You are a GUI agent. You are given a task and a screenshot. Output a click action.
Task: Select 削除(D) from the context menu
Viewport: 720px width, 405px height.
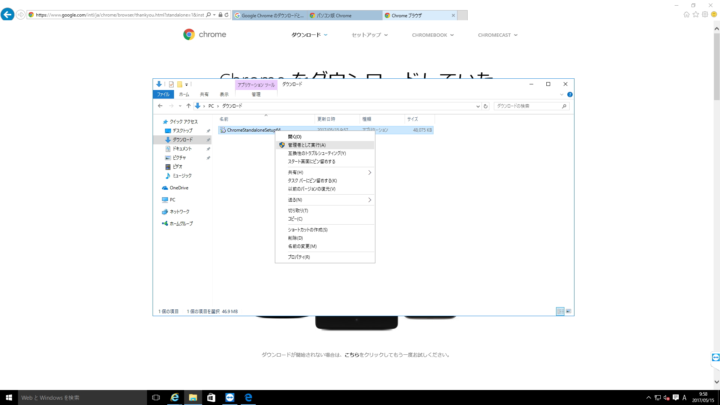tap(325, 238)
